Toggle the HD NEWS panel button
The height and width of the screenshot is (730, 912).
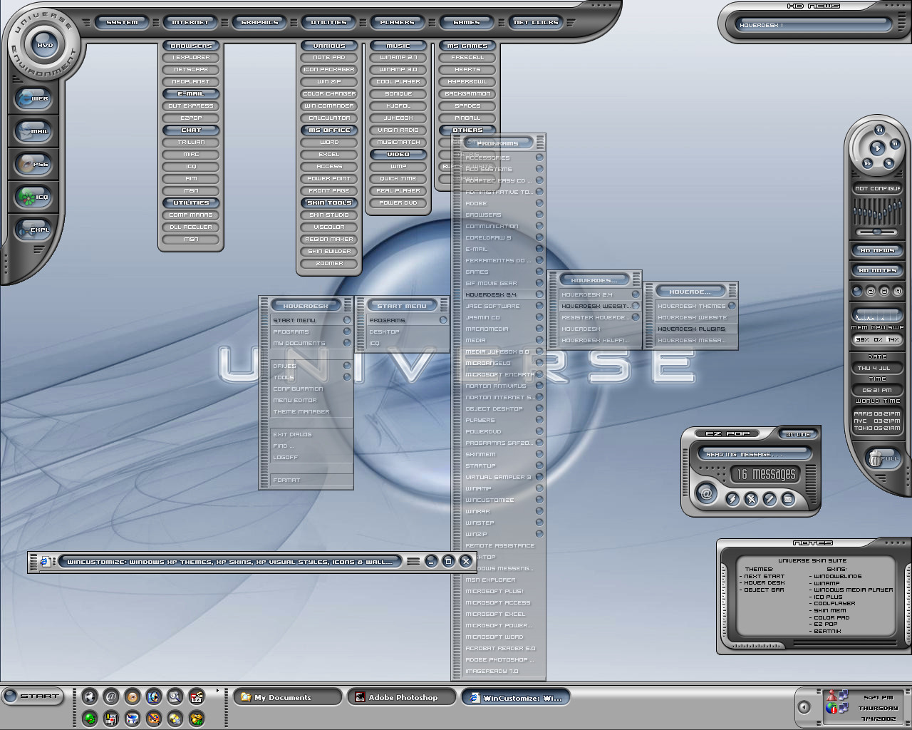(x=877, y=250)
